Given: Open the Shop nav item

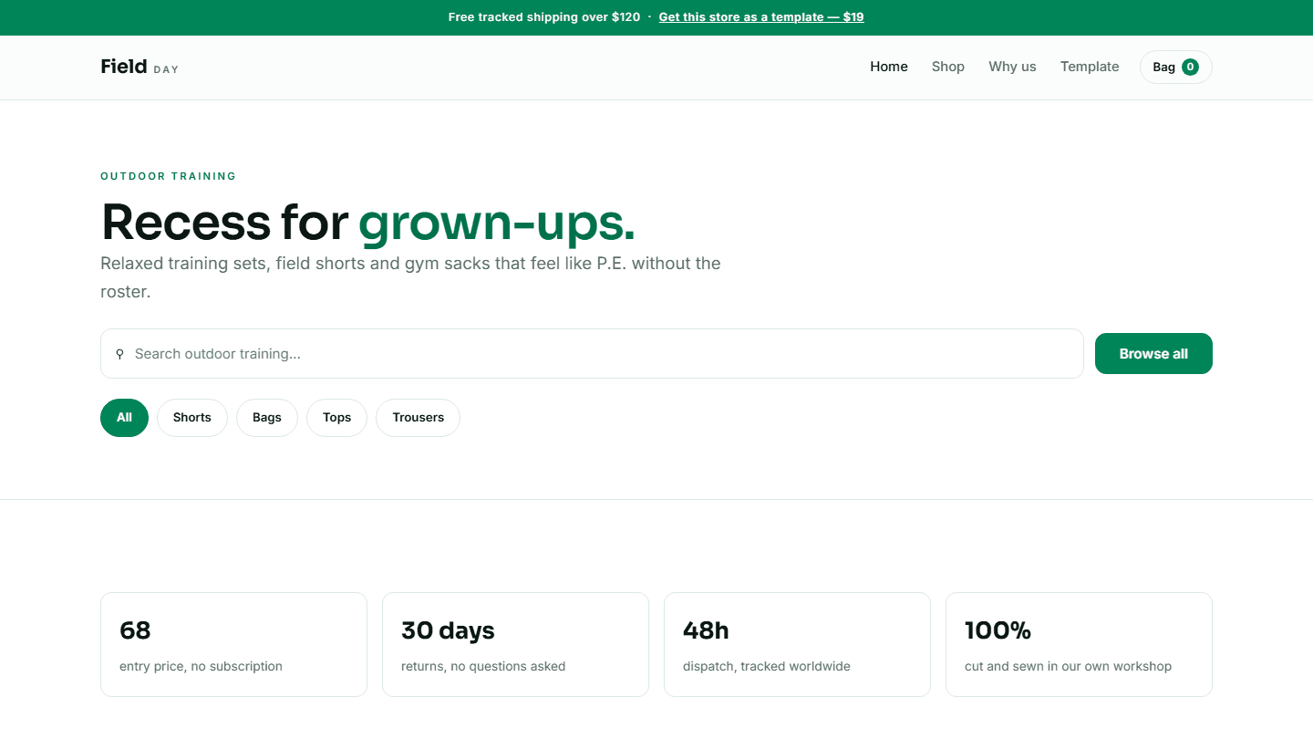Looking at the screenshot, I should point(948,67).
